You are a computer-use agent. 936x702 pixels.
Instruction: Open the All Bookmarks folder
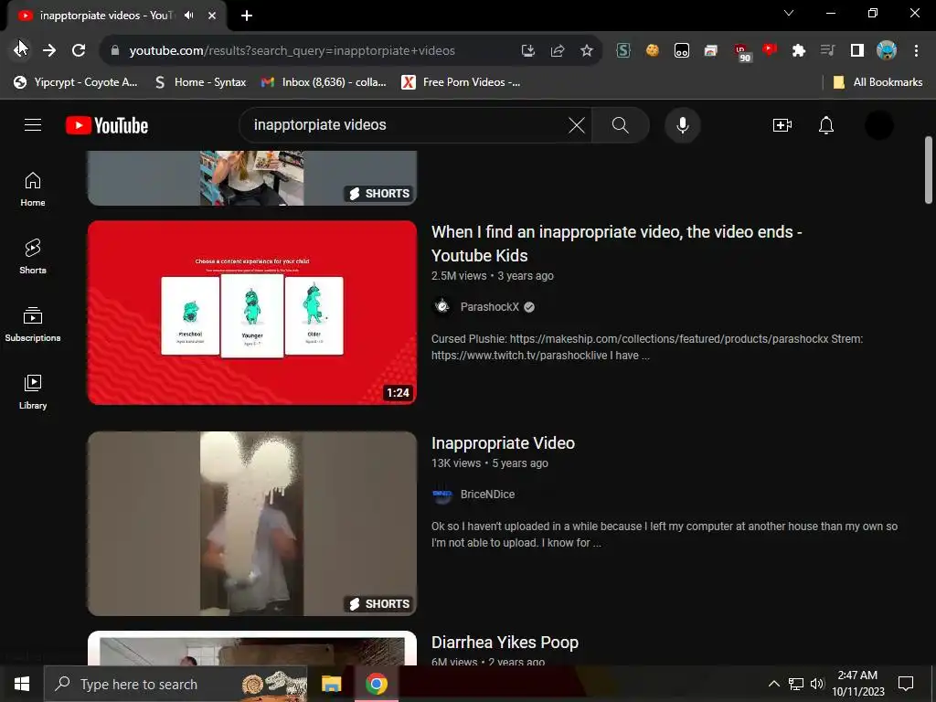click(x=877, y=81)
